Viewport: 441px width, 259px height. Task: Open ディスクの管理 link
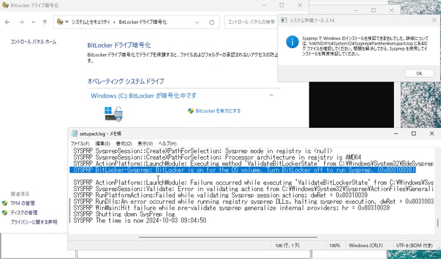tap(24, 213)
